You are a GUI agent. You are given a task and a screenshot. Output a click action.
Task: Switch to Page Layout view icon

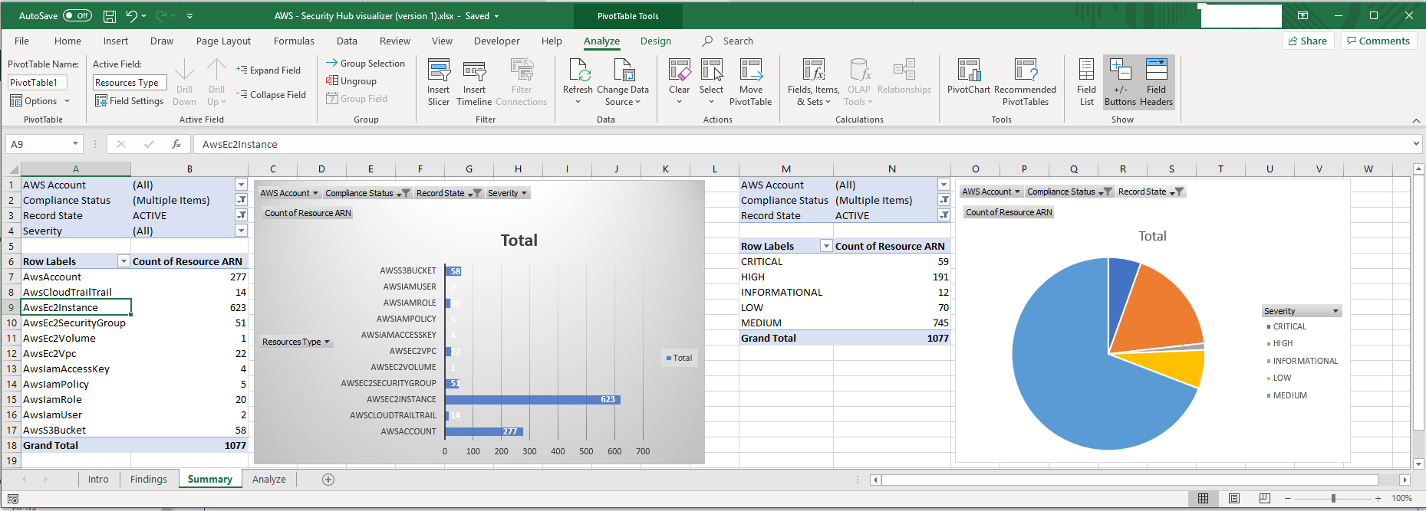[x=1233, y=498]
